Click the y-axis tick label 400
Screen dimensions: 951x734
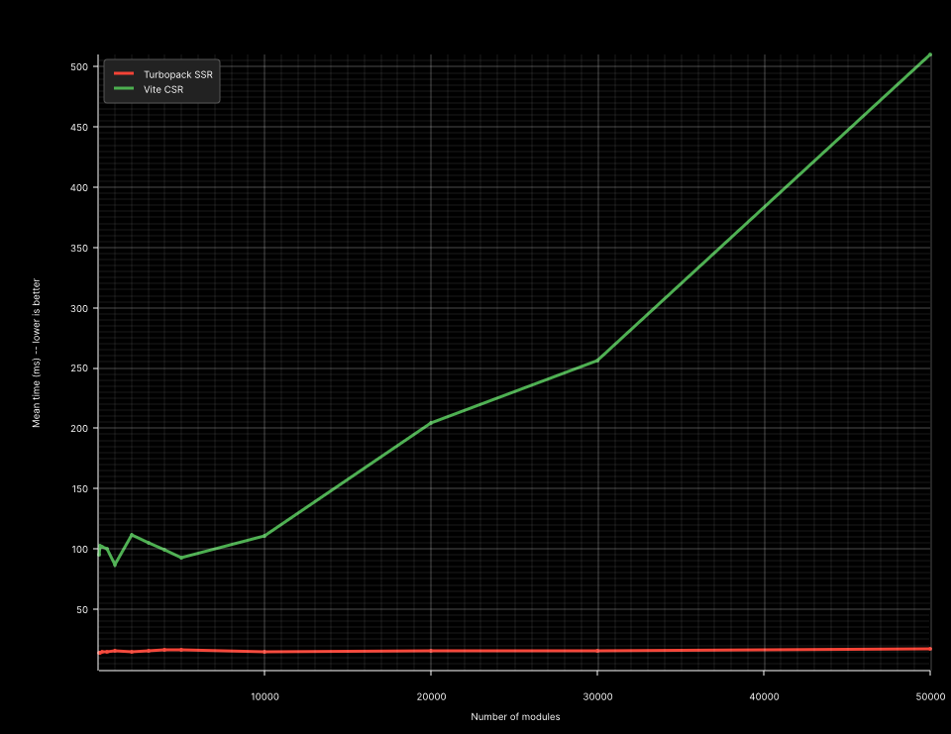coord(79,187)
